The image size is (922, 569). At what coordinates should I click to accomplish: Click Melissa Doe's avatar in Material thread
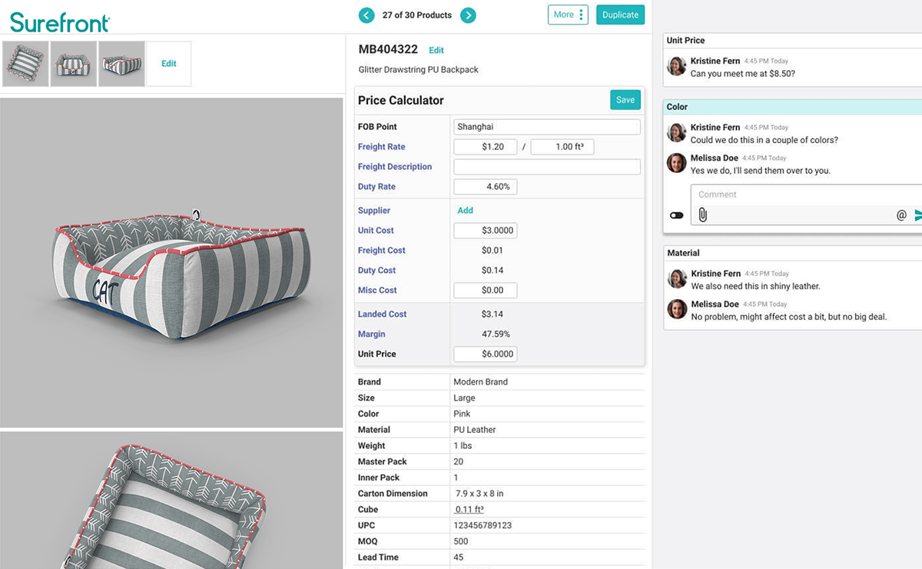click(677, 309)
